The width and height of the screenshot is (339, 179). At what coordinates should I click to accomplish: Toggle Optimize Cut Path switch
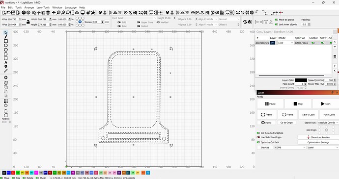258,142
